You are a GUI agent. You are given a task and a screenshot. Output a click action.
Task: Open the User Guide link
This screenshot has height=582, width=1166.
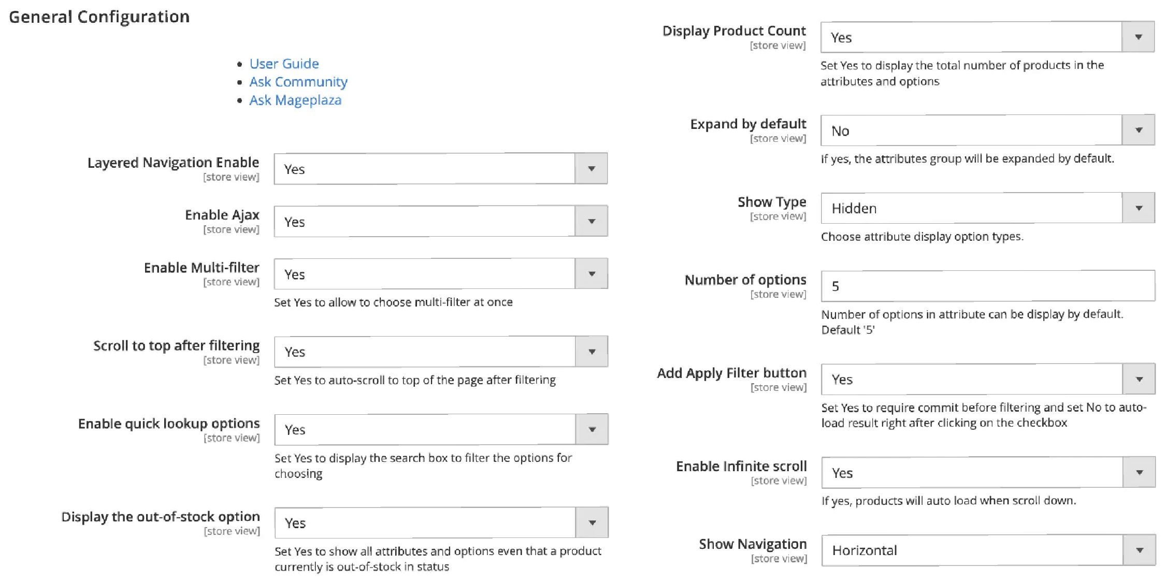(284, 64)
